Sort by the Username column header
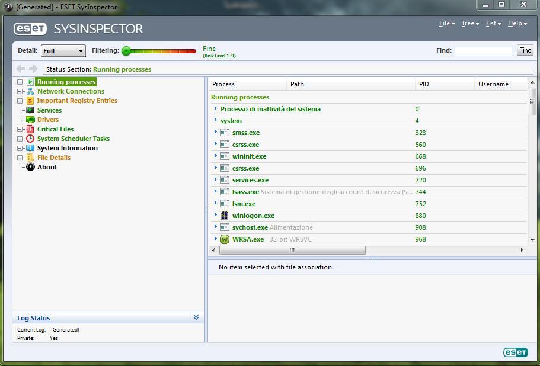540x366 pixels. [501, 84]
